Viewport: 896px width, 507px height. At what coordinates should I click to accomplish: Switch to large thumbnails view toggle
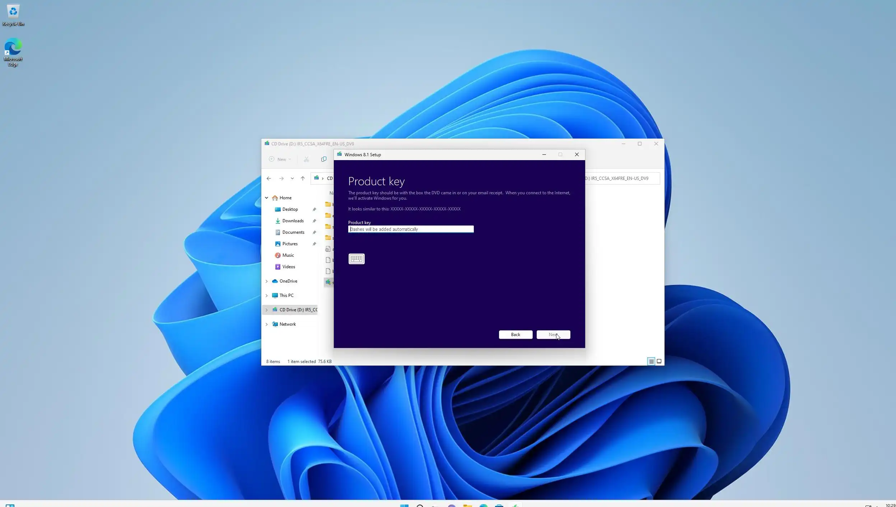tap(659, 361)
